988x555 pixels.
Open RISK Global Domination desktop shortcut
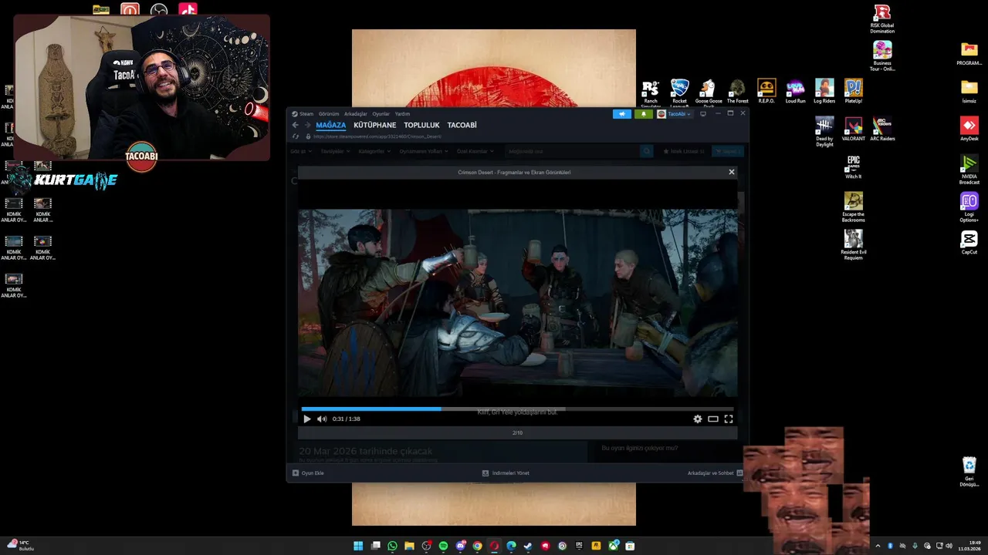(x=882, y=18)
